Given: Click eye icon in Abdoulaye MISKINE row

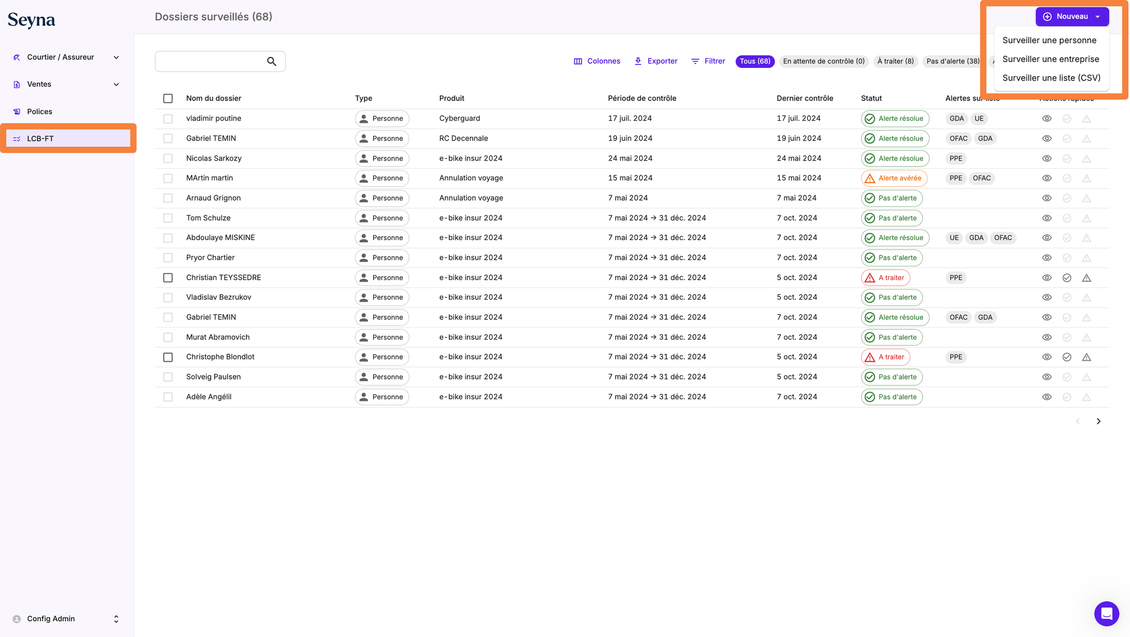Looking at the screenshot, I should click(x=1047, y=238).
